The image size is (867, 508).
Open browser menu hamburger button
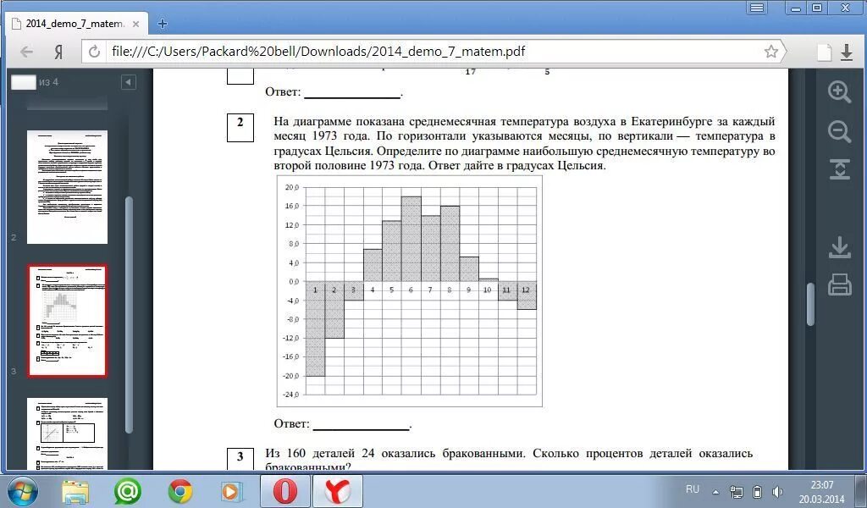[x=757, y=7]
